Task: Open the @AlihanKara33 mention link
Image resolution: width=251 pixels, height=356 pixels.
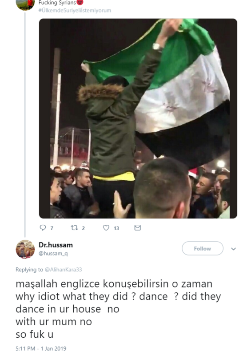Action: 63,270
